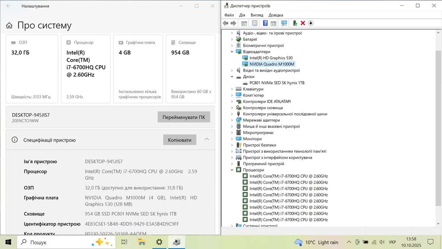Viewport: 442px width, 249px height.
Task: Scan for hardware changes monitor icon
Action: [x=284, y=23]
